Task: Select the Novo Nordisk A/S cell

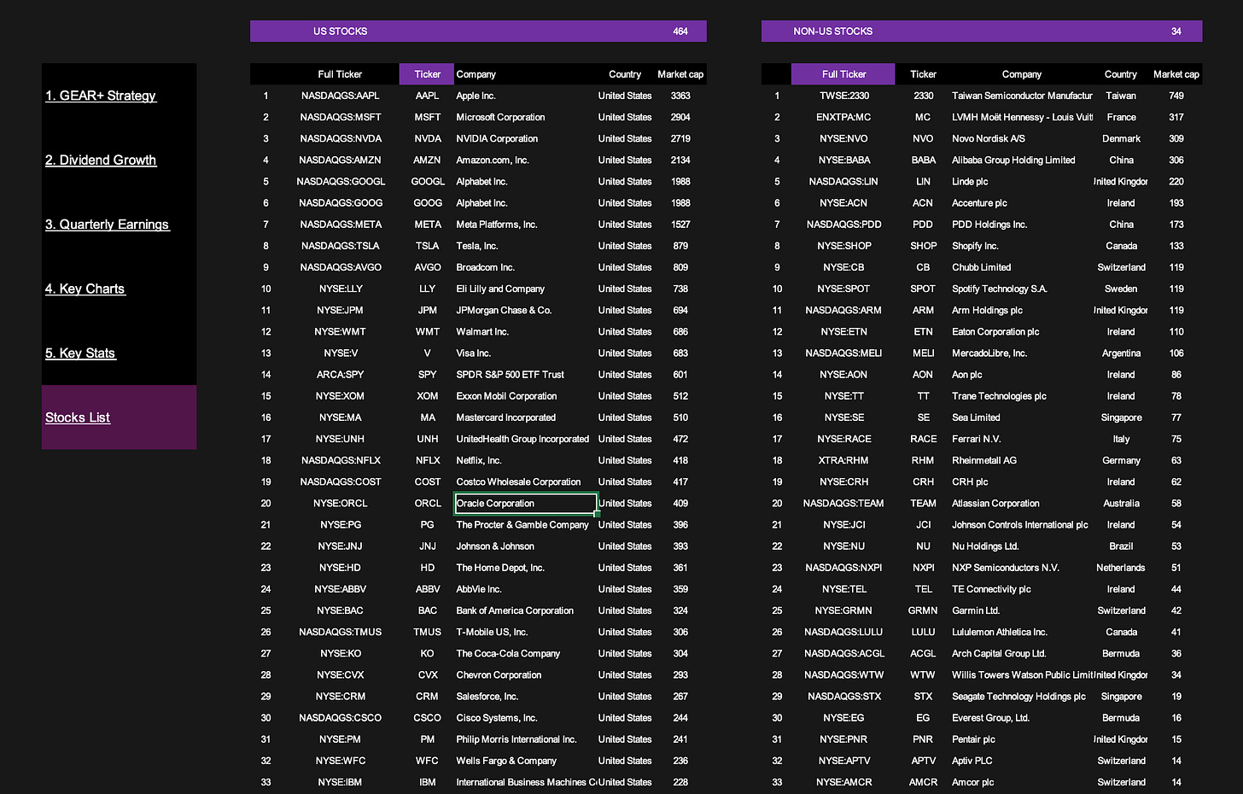Action: (989, 138)
